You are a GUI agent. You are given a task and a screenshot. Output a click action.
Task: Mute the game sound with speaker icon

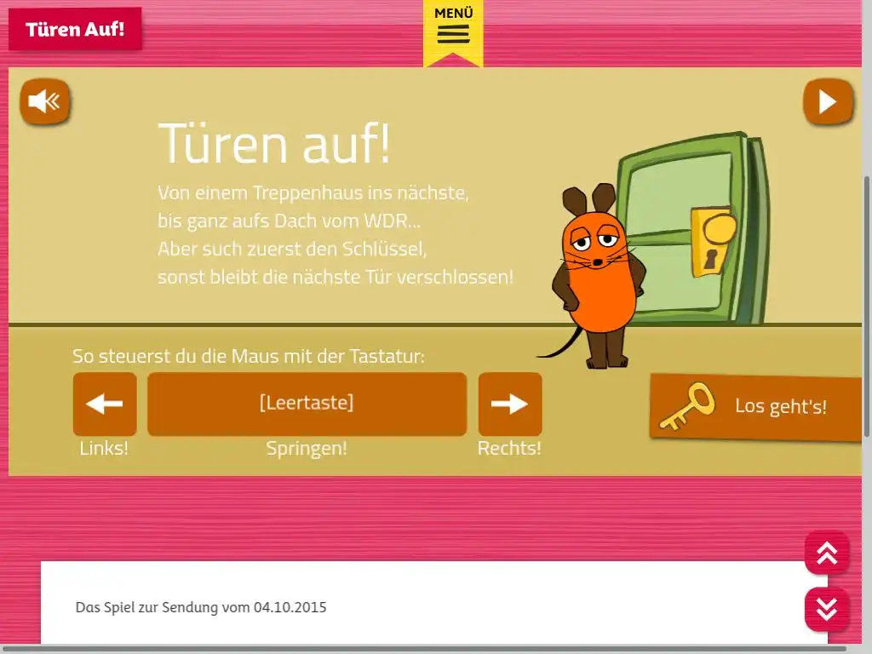45,101
